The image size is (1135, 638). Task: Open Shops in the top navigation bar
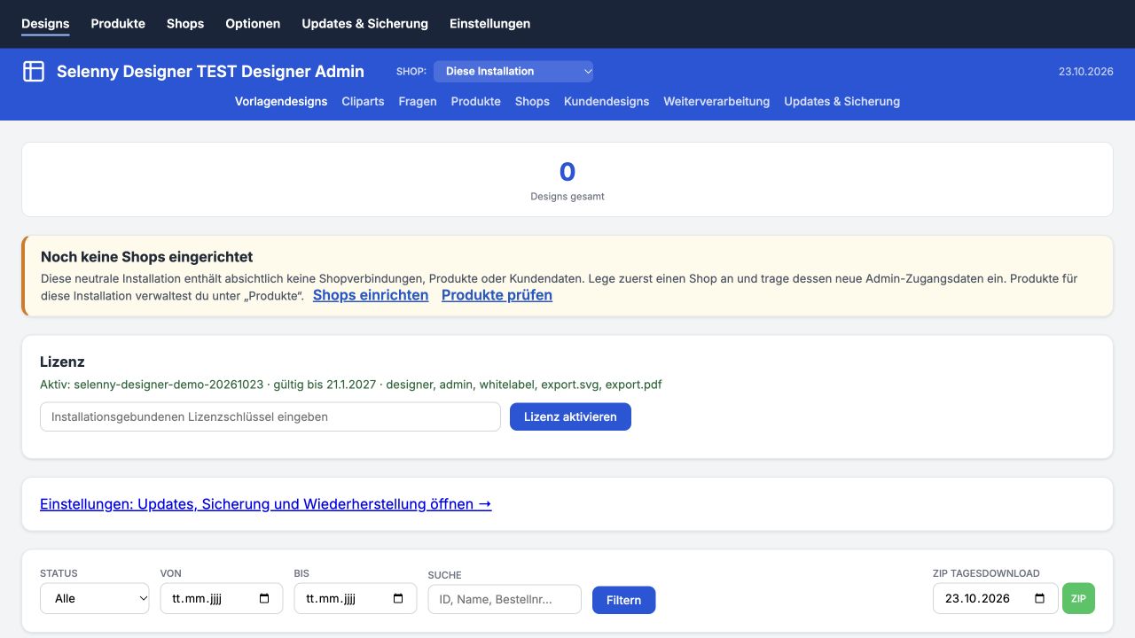tap(185, 24)
